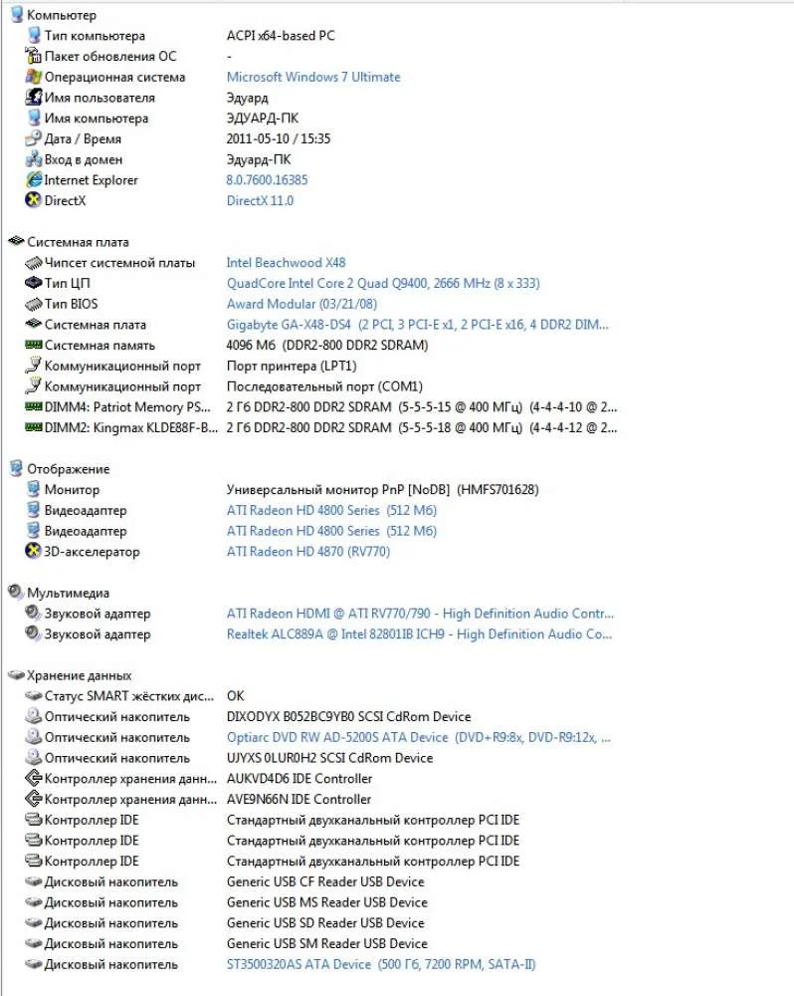This screenshot has height=996, width=794.
Task: Click the Вход в домен icon
Action: pyautogui.click(x=34, y=159)
